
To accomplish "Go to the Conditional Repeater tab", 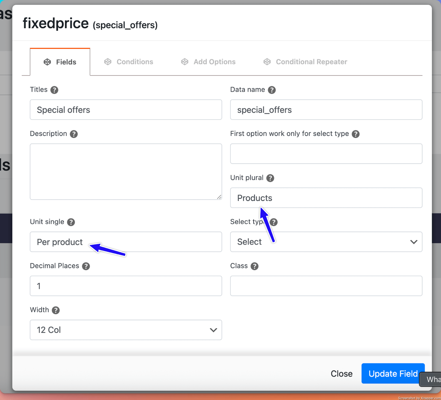I will pyautogui.click(x=305, y=62).
